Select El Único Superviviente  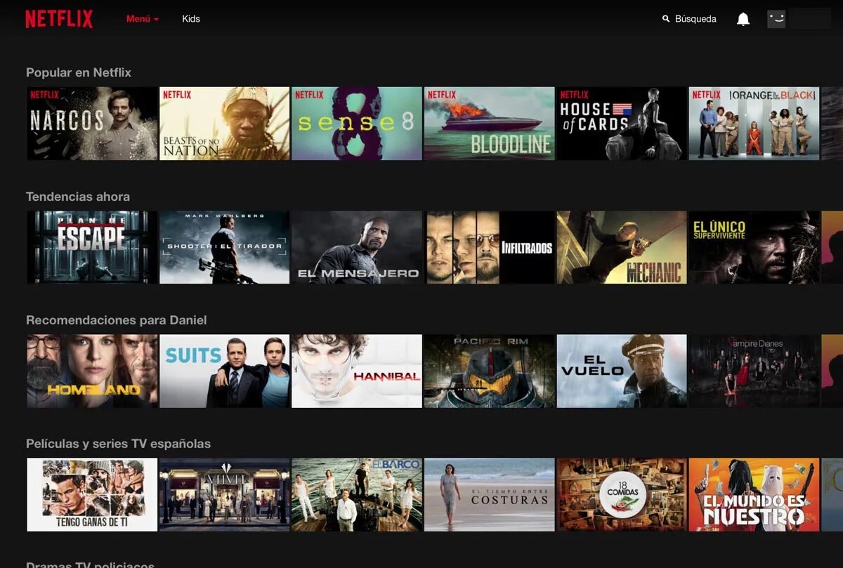(754, 247)
